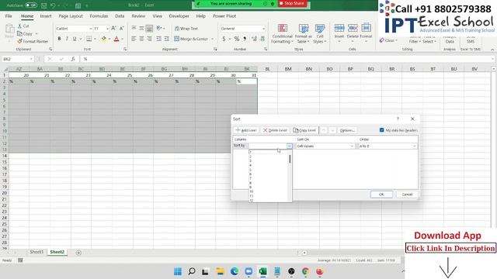
Task: Click Add Level in Sort dialog
Action: pos(246,130)
